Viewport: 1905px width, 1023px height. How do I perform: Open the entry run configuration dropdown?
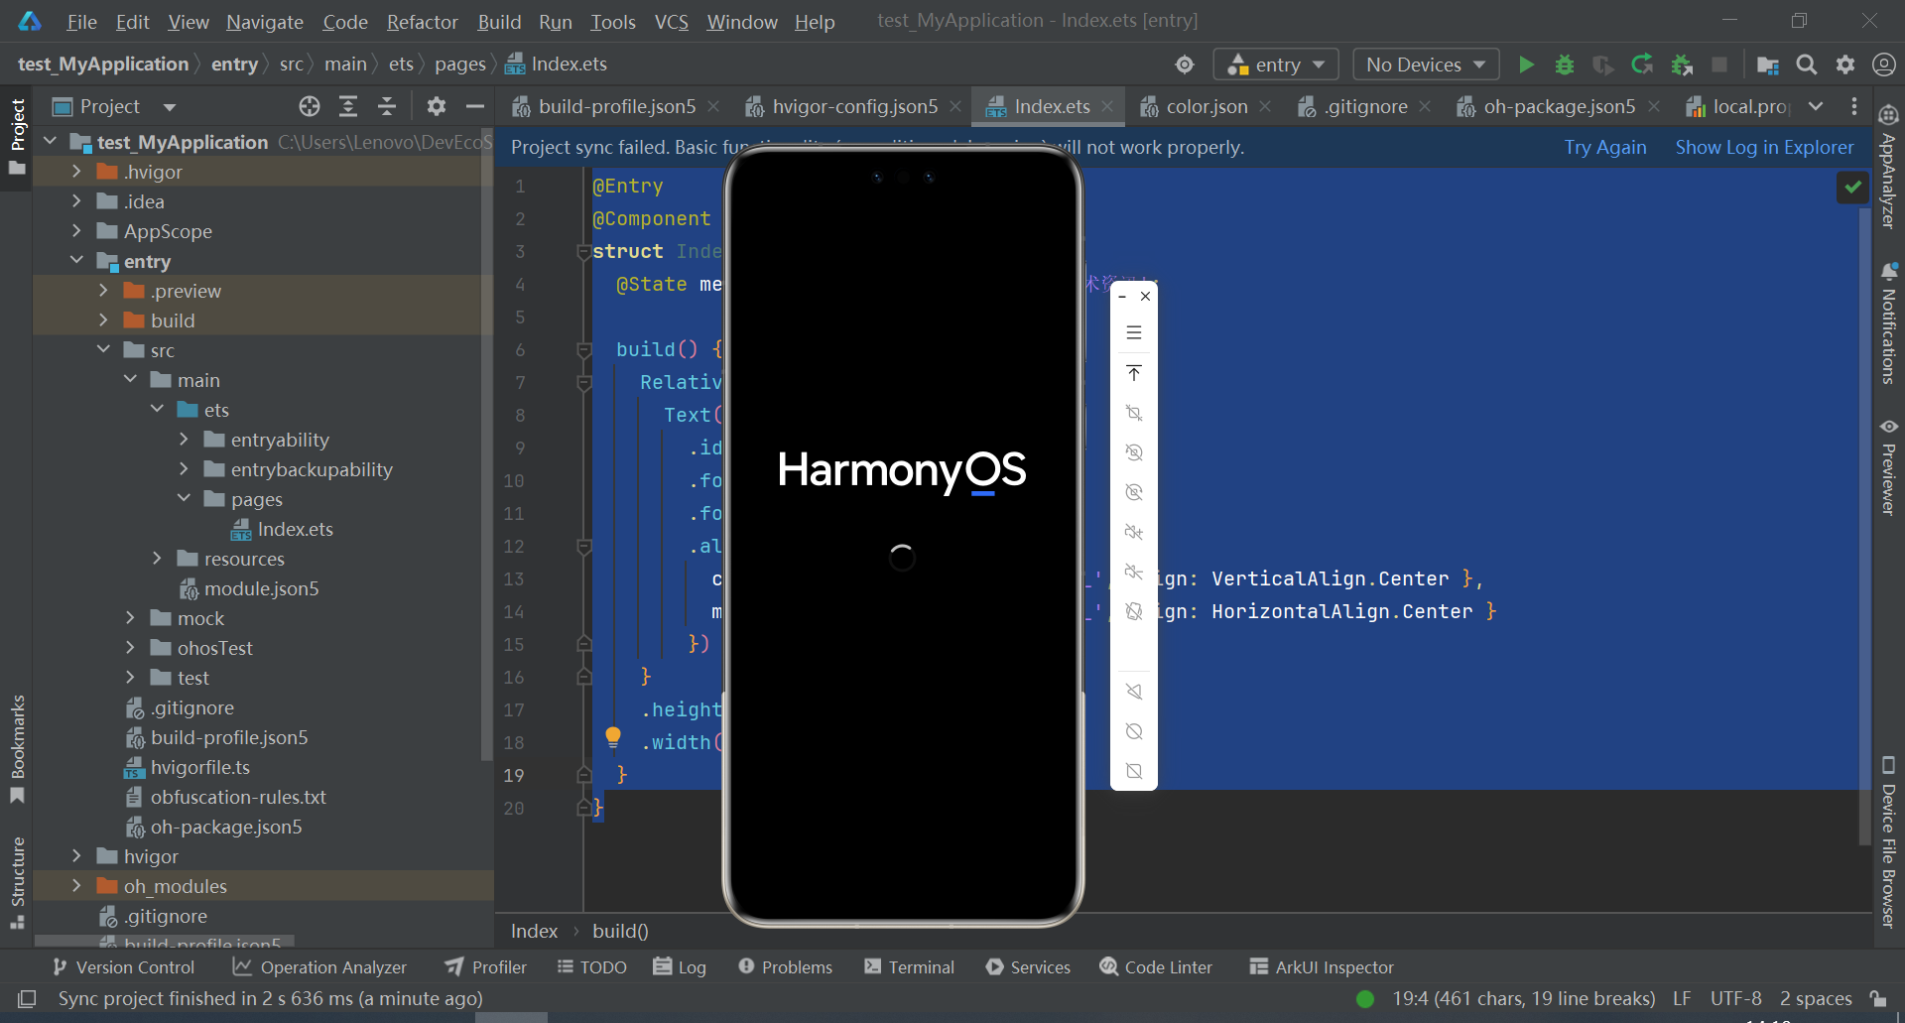tap(1276, 64)
